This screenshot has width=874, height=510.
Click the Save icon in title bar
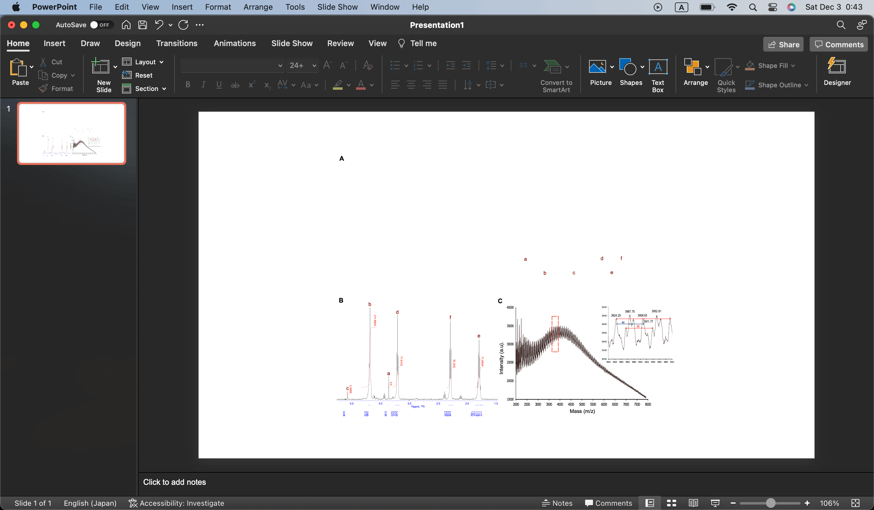point(143,25)
